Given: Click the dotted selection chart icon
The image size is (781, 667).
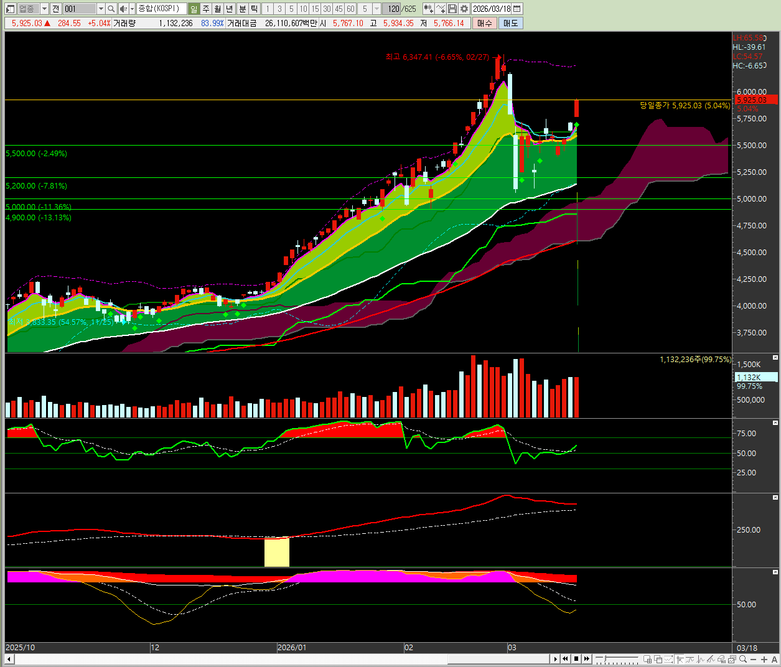Looking at the screenshot, I should click(x=668, y=659).
